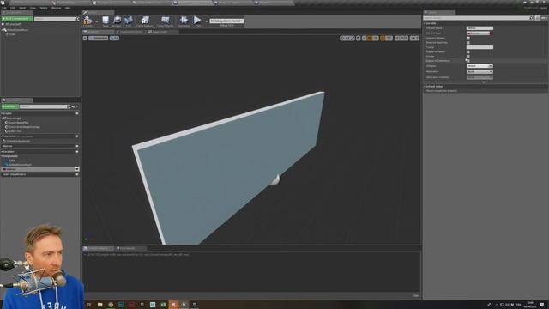Add a new variable with the Variables plus icon

[x=77, y=152]
